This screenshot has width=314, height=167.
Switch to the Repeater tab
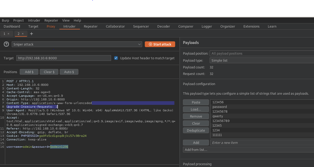click(91, 26)
